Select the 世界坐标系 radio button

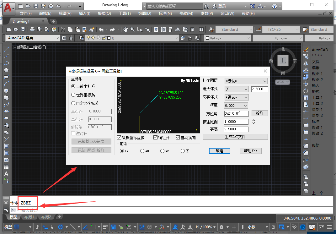73,95
